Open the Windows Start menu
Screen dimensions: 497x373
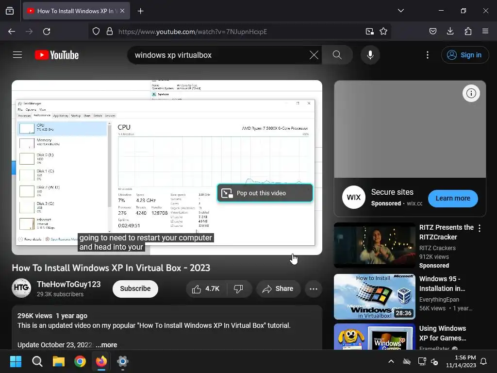(16, 361)
